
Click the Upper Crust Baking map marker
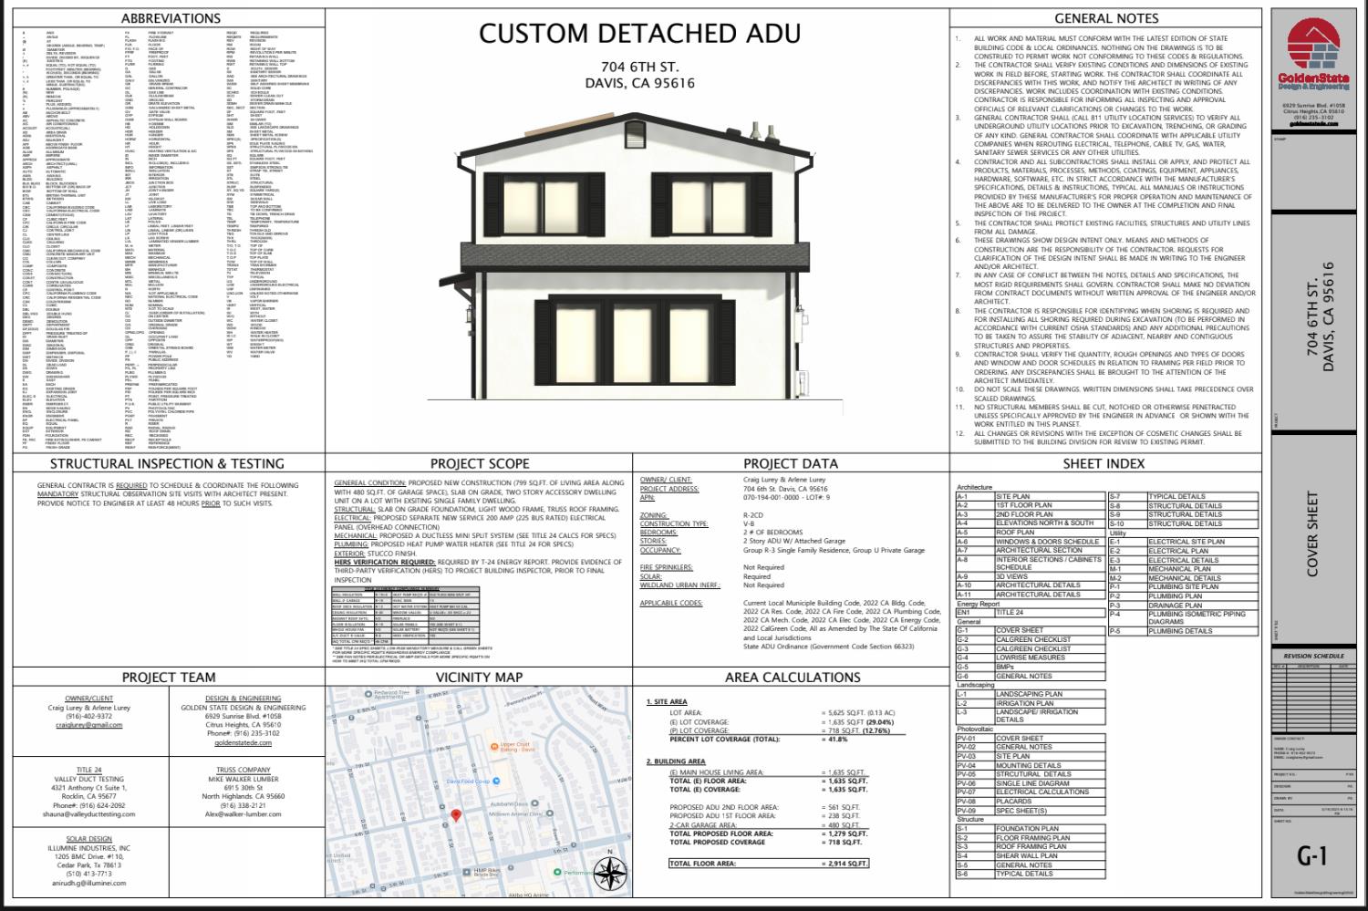pyautogui.click(x=494, y=746)
